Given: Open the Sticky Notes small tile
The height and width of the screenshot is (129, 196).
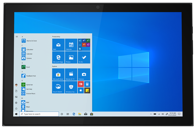Looking at the screenshot, I should click(87, 91).
